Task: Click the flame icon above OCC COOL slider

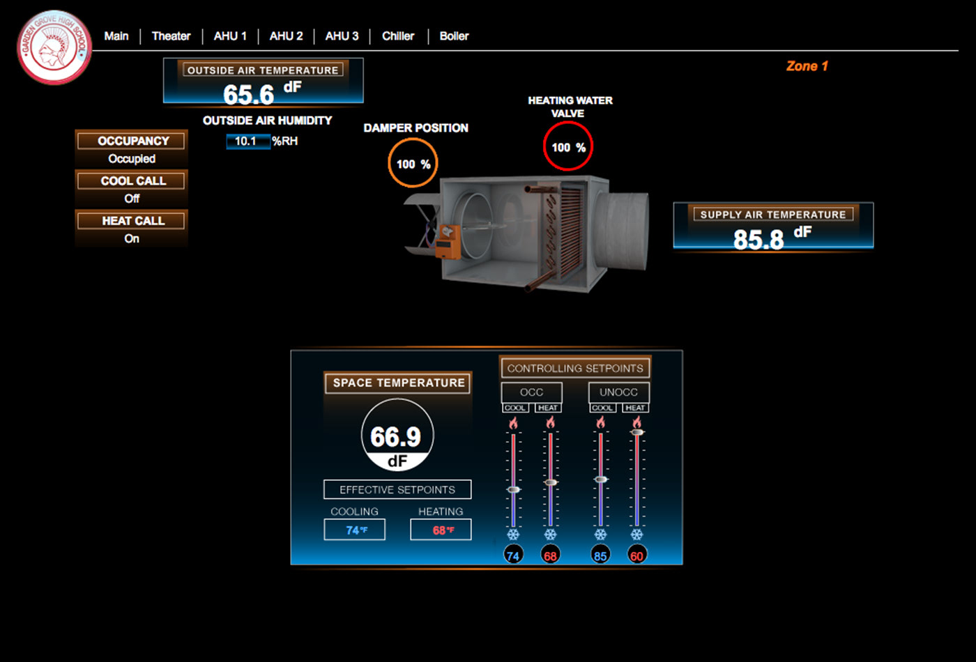Action: (x=514, y=422)
